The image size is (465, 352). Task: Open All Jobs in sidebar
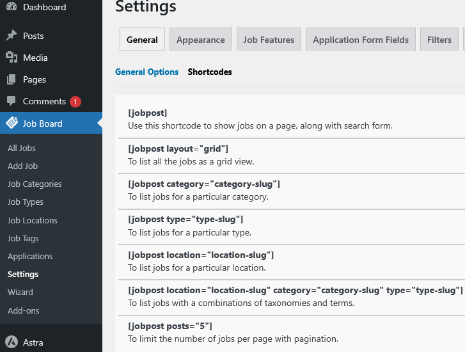(x=22, y=148)
